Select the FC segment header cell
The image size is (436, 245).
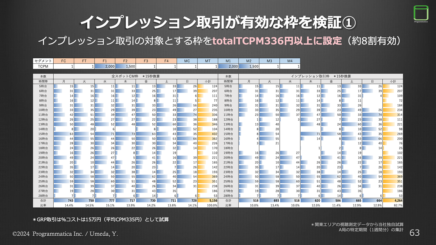[63, 61]
